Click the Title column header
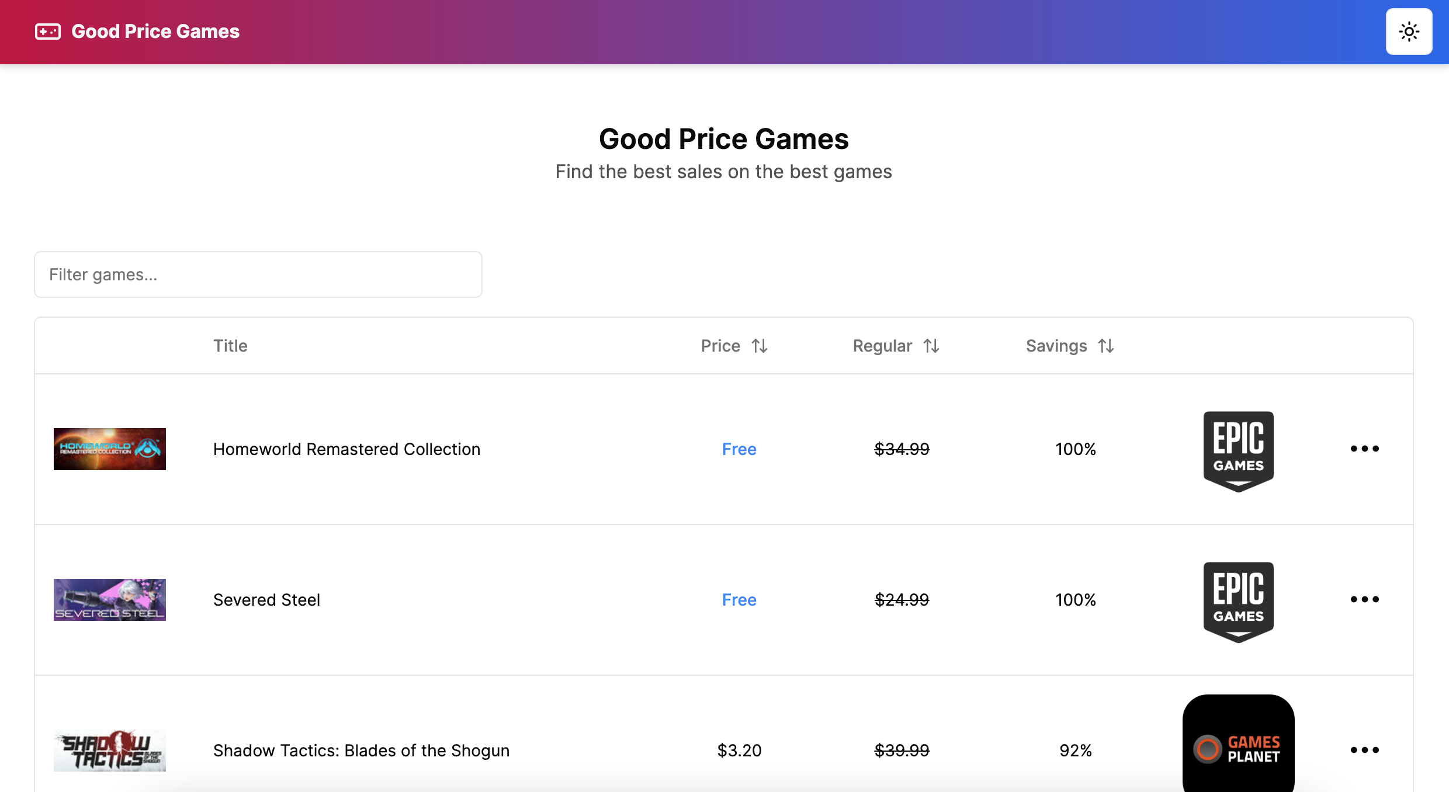This screenshot has width=1449, height=792. click(230, 346)
